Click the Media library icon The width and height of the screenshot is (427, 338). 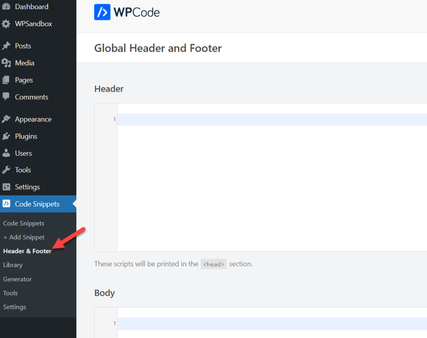point(6,63)
